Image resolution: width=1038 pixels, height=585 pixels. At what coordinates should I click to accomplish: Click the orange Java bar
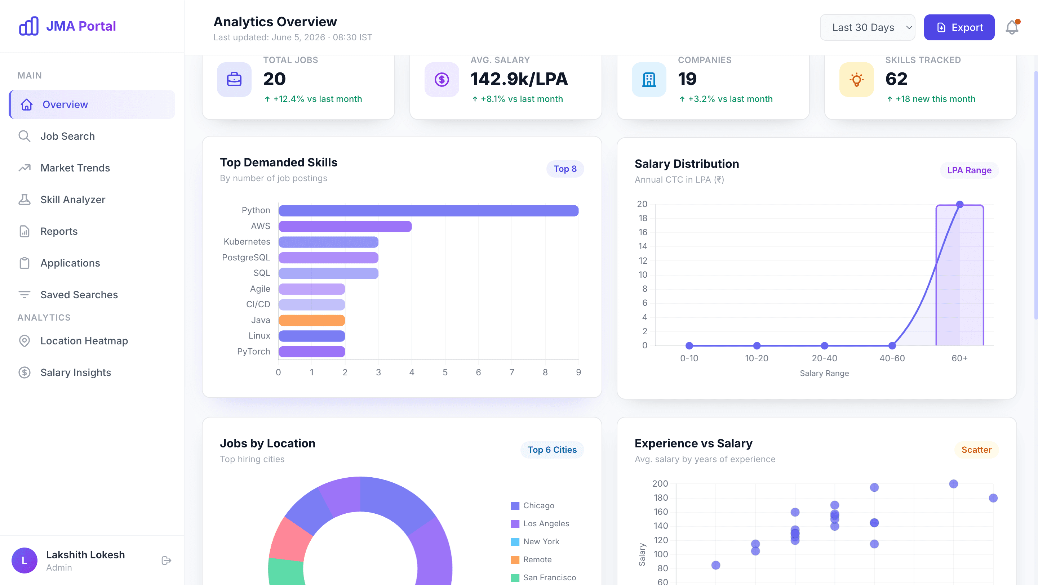tap(312, 321)
